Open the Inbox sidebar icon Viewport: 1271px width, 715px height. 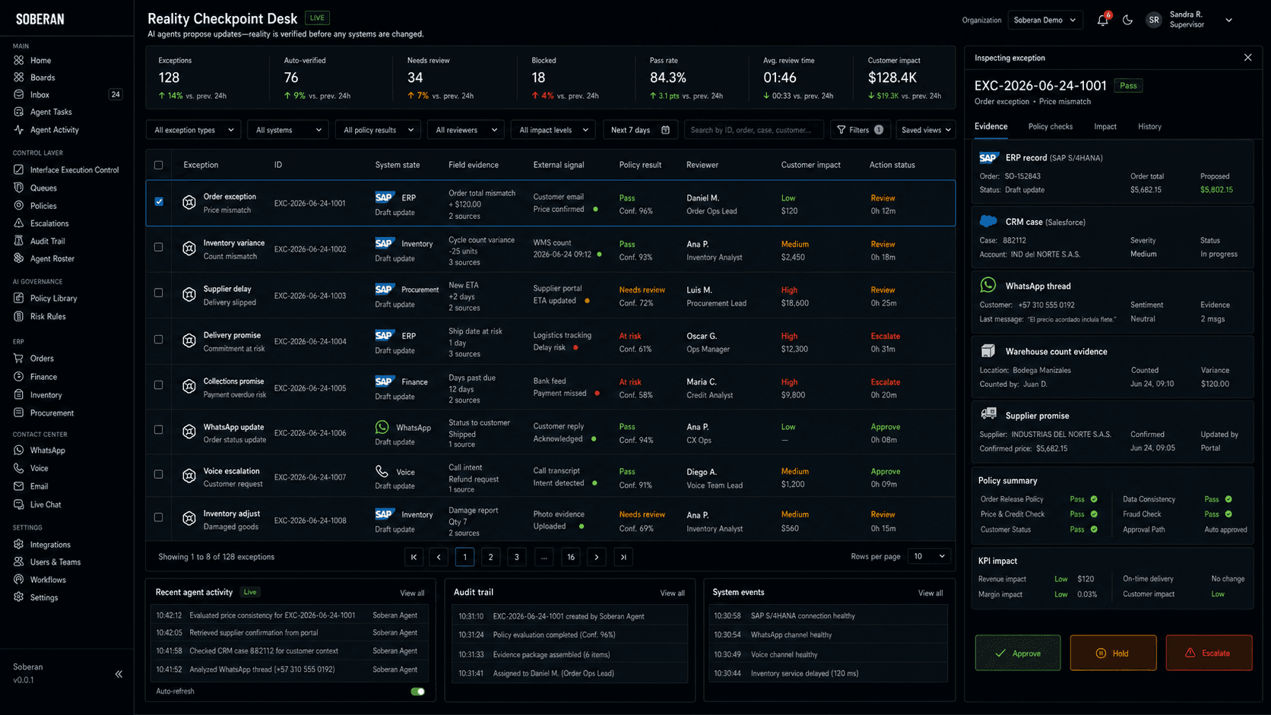pos(19,94)
